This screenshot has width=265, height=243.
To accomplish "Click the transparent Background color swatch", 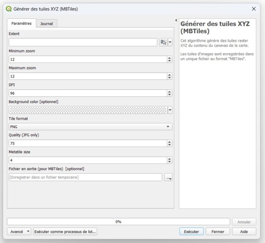I will click(88, 110).
